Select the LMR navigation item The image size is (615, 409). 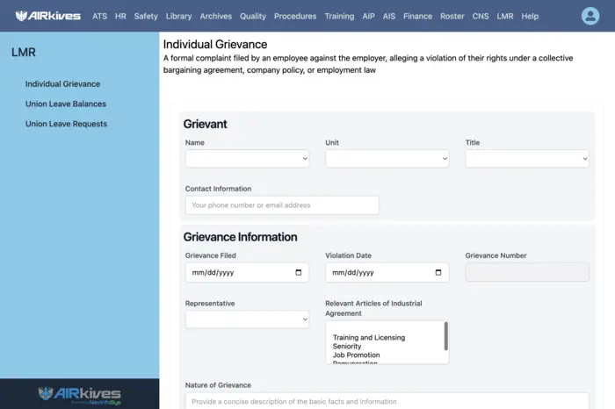coord(504,16)
